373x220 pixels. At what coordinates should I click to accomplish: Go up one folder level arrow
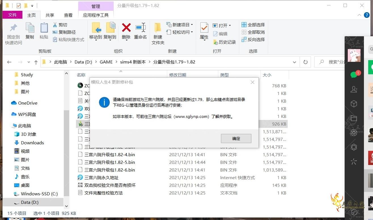pyautogui.click(x=36, y=62)
